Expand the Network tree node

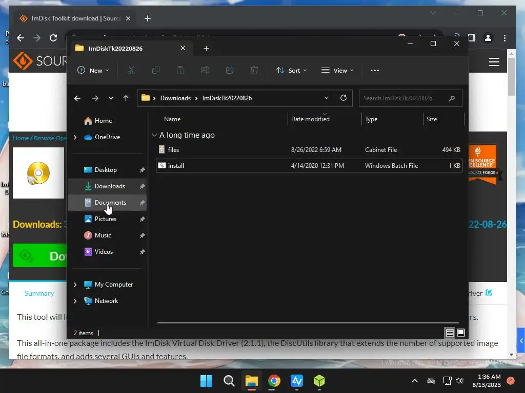[75, 301]
